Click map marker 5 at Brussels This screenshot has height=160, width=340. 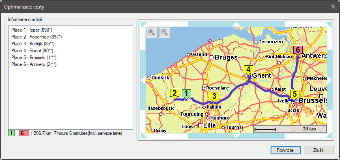point(295,95)
